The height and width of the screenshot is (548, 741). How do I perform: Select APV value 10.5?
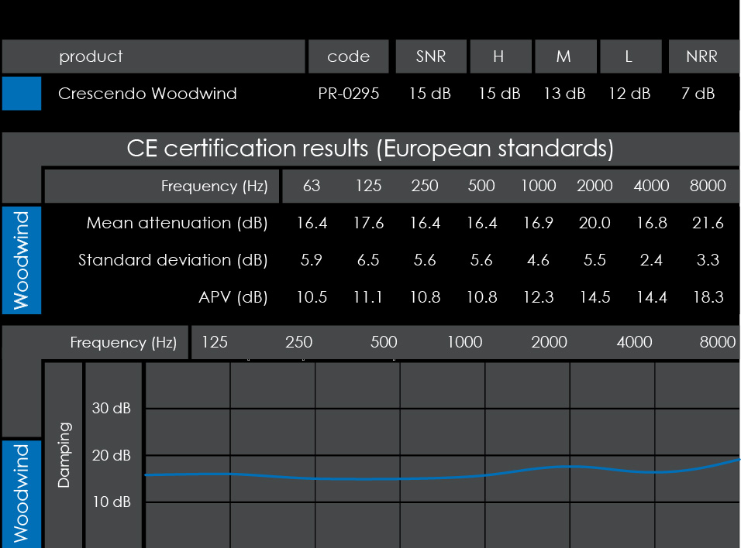point(312,297)
